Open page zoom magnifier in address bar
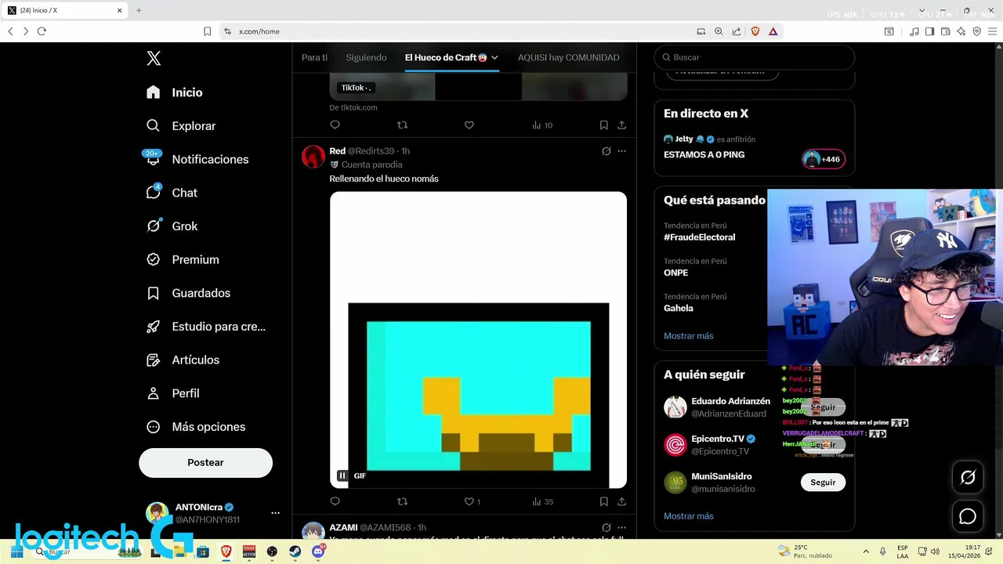Viewport: 1003px width, 564px height. click(719, 31)
